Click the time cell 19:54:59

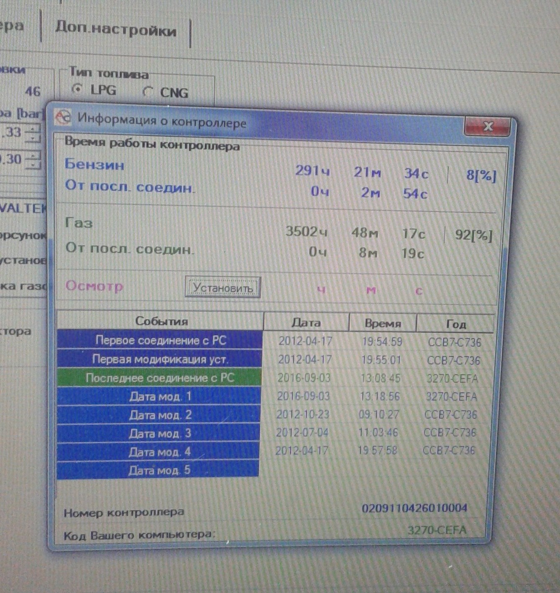click(382, 341)
